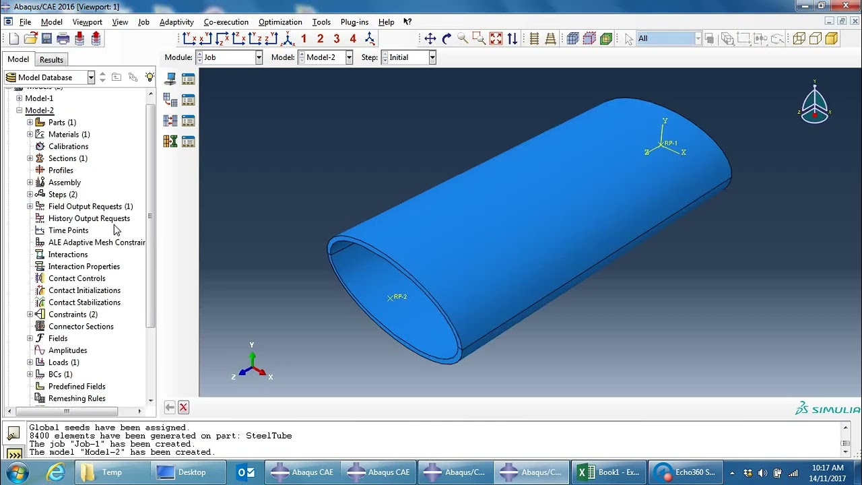Select History Output Requests tree item
The image size is (862, 485).
[89, 218]
